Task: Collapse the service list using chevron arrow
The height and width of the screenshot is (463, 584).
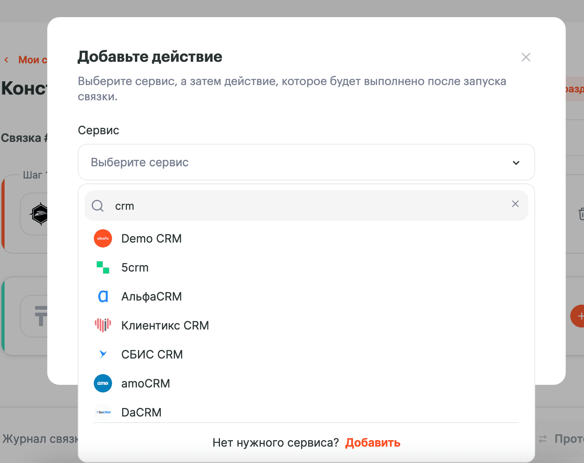Action: (x=516, y=163)
